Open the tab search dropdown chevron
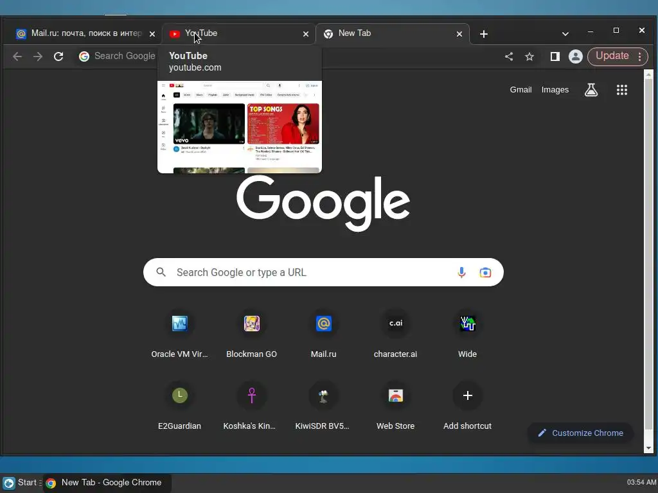The image size is (658, 493). (565, 34)
